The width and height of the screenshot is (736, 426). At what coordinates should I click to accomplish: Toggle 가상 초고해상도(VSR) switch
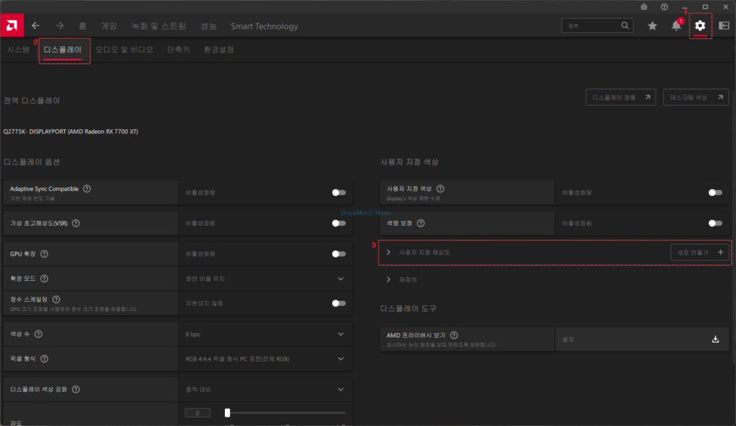tap(339, 223)
